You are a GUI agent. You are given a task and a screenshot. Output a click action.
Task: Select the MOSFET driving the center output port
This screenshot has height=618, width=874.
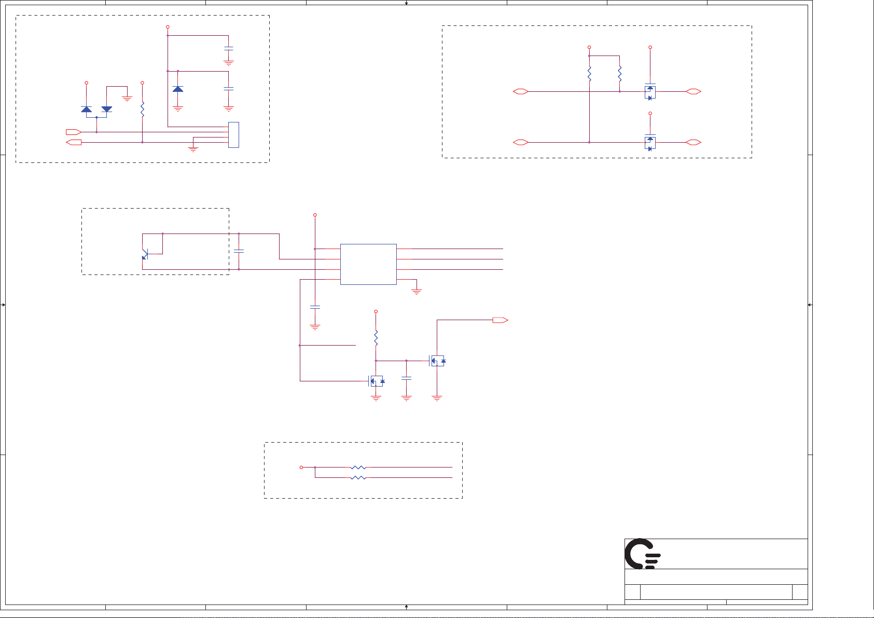(x=437, y=361)
